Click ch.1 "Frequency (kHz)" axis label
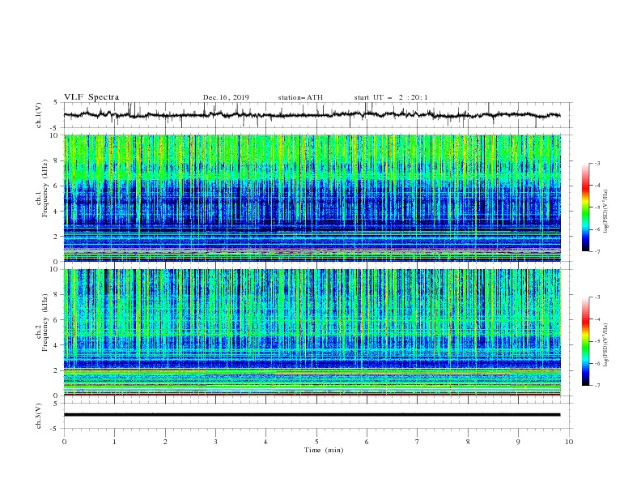 point(45,189)
